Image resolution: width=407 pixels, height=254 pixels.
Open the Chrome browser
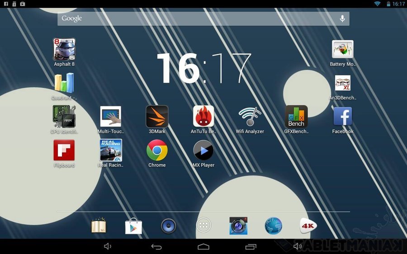(x=157, y=150)
